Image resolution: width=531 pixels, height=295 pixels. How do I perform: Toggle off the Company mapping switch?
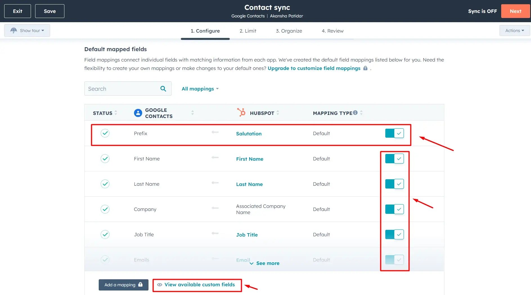[x=395, y=209]
